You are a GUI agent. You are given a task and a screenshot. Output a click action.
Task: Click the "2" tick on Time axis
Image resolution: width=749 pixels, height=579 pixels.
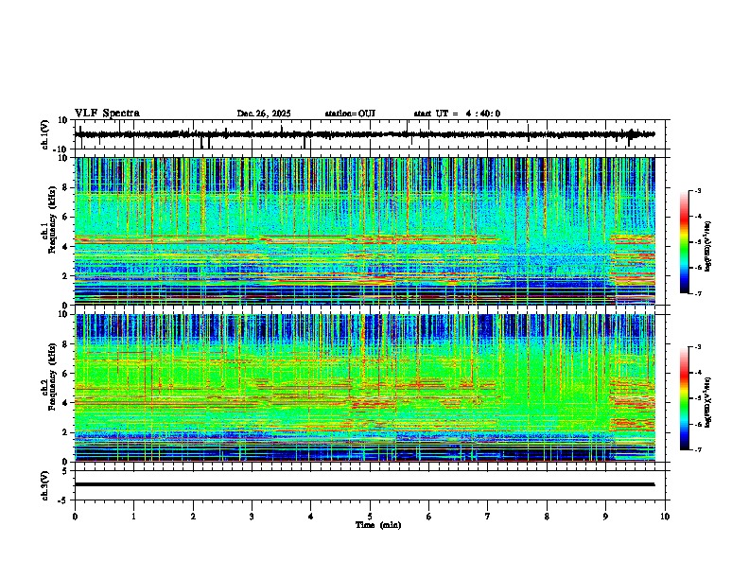point(193,517)
